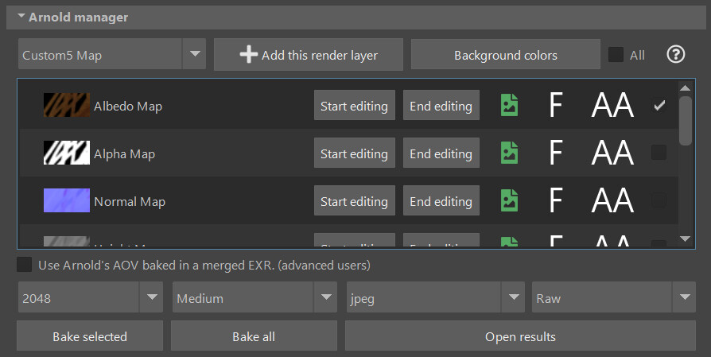Click the AA icon for Albedo Map
Image resolution: width=711 pixels, height=357 pixels.
612,105
